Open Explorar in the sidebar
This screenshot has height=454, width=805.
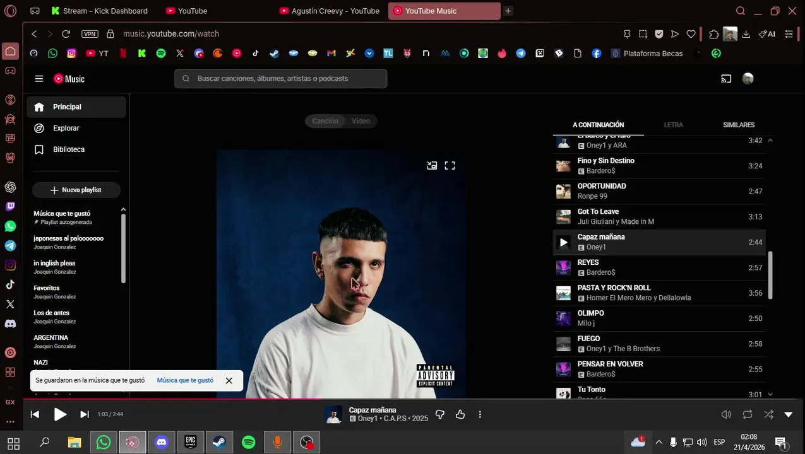[x=76, y=128]
